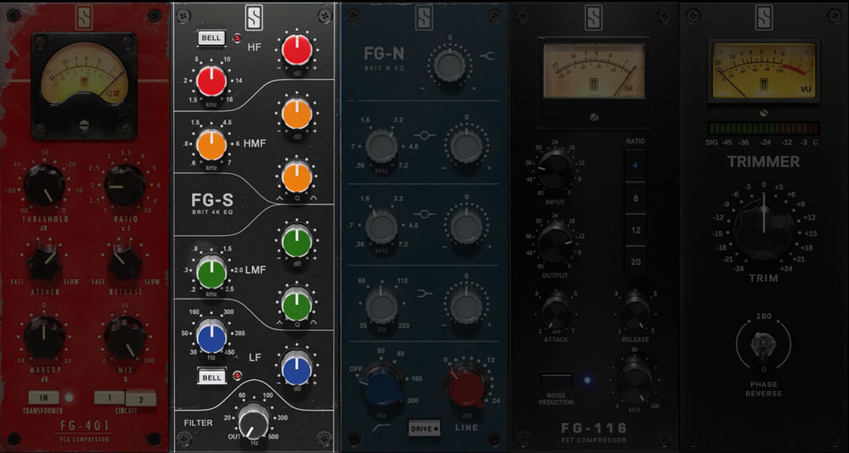The image size is (849, 453).
Task: Toggle the FG-401 Transformer IN button
Action: (43, 397)
